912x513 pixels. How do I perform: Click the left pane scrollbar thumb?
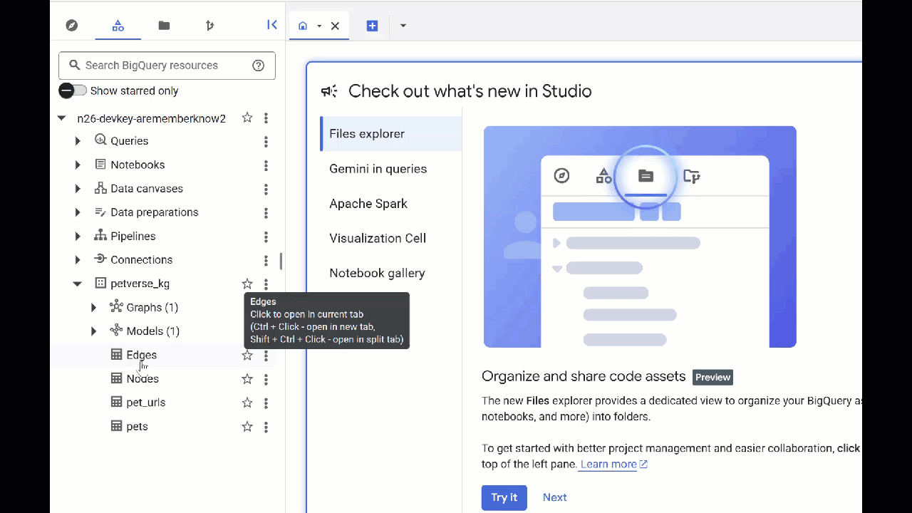click(281, 261)
